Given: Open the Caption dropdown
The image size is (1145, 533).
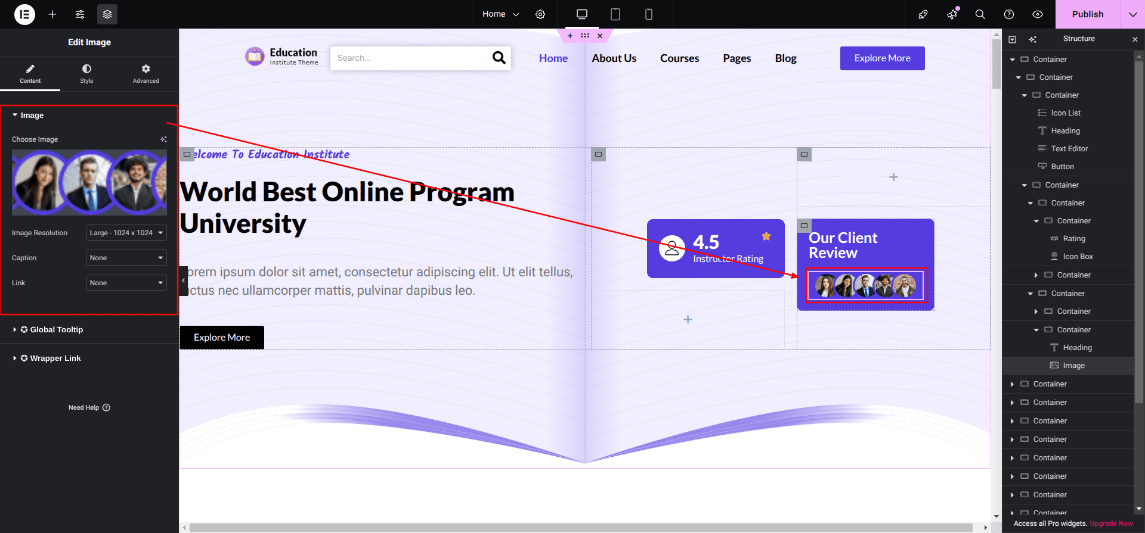Looking at the screenshot, I should [126, 258].
